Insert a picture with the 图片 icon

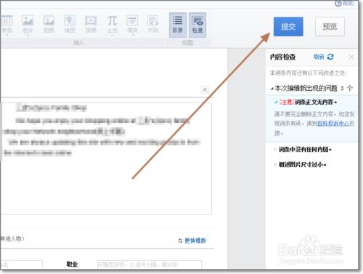click(28, 24)
